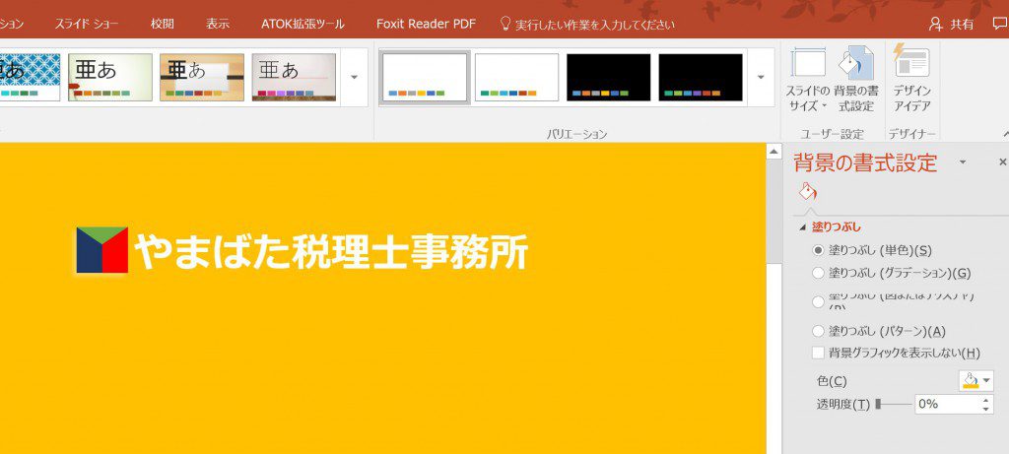Select 塗りつぶし (パターン) pattern fill option
The image size is (1009, 454).
[879, 331]
